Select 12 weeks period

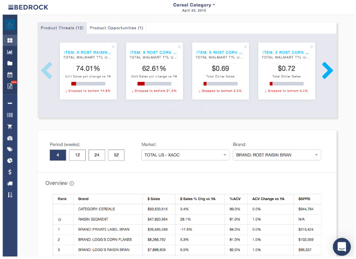point(77,155)
